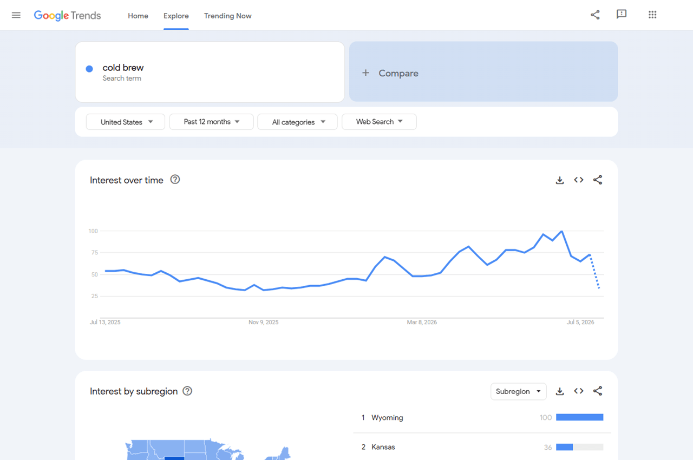Image resolution: width=693 pixels, height=460 pixels.
Task: Open the send feedback icon
Action: tap(622, 15)
